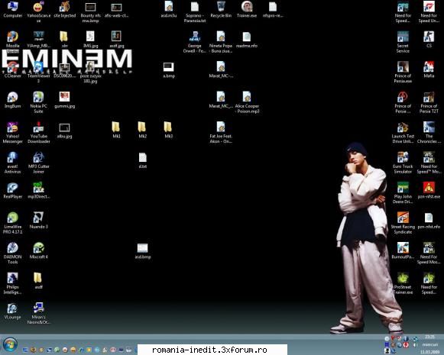
Task: Launch YahooScan.exe from the desktop
Action: [38, 11]
